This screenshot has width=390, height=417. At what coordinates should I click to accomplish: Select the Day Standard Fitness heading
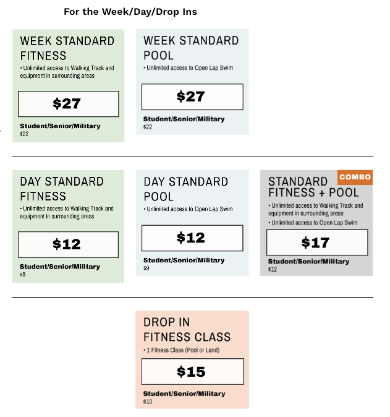point(62,189)
